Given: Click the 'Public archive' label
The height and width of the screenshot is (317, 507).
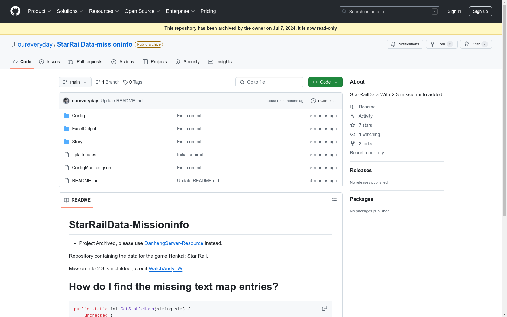Looking at the screenshot, I should pos(149,44).
